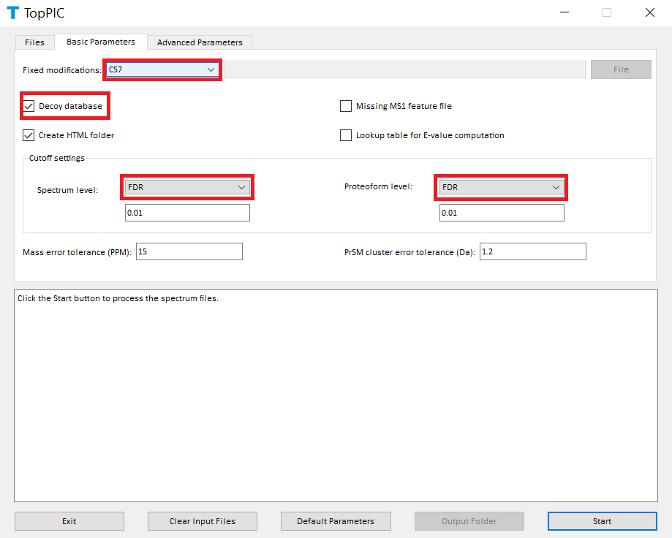Click the Mass error tolerance PPM field
This screenshot has height=538, width=672.
(x=189, y=251)
